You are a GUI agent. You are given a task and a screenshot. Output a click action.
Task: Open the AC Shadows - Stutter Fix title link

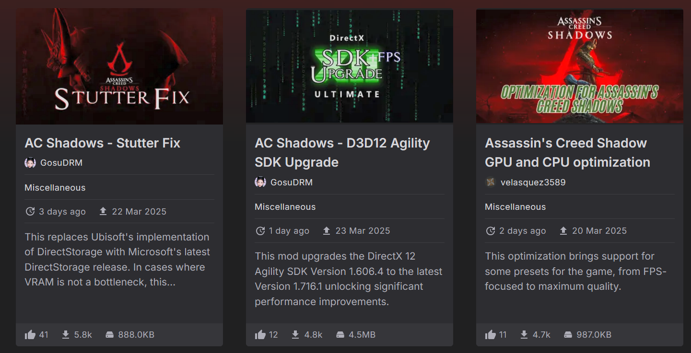pos(103,143)
